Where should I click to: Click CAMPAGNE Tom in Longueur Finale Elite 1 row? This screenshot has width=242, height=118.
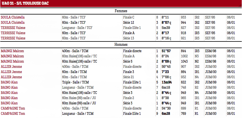13,114
